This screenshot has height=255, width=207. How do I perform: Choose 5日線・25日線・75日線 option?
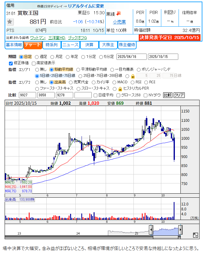pos(37,76)
